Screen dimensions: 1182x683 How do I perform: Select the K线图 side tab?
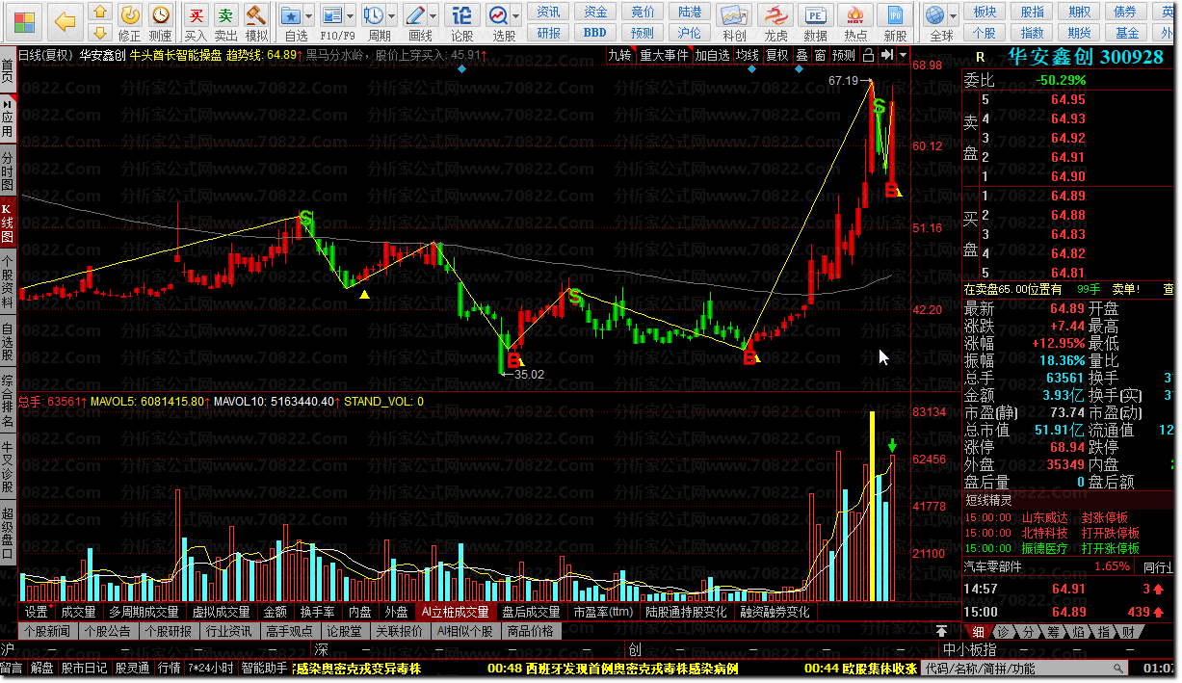8,223
